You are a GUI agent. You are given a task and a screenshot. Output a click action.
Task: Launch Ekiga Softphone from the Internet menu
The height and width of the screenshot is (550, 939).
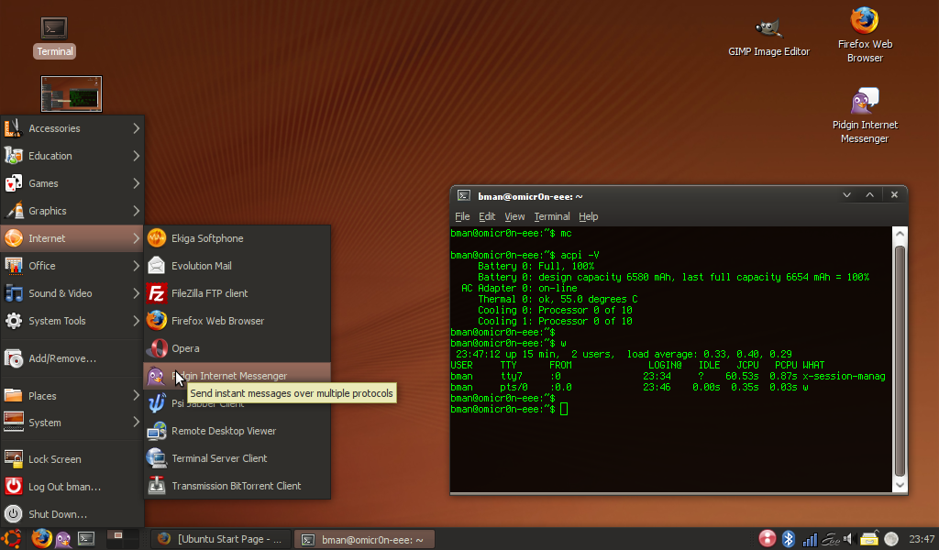pos(238,238)
